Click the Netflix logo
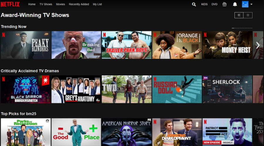This screenshot has height=146, width=264. pyautogui.click(x=10, y=4)
